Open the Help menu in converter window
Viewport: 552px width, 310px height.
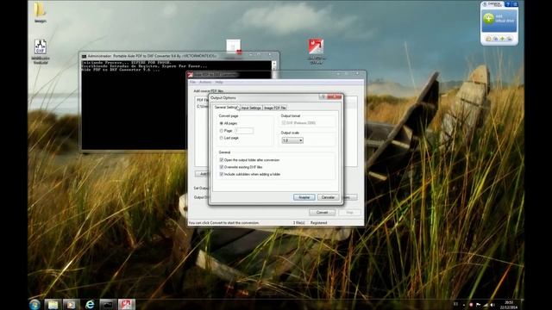(x=219, y=83)
